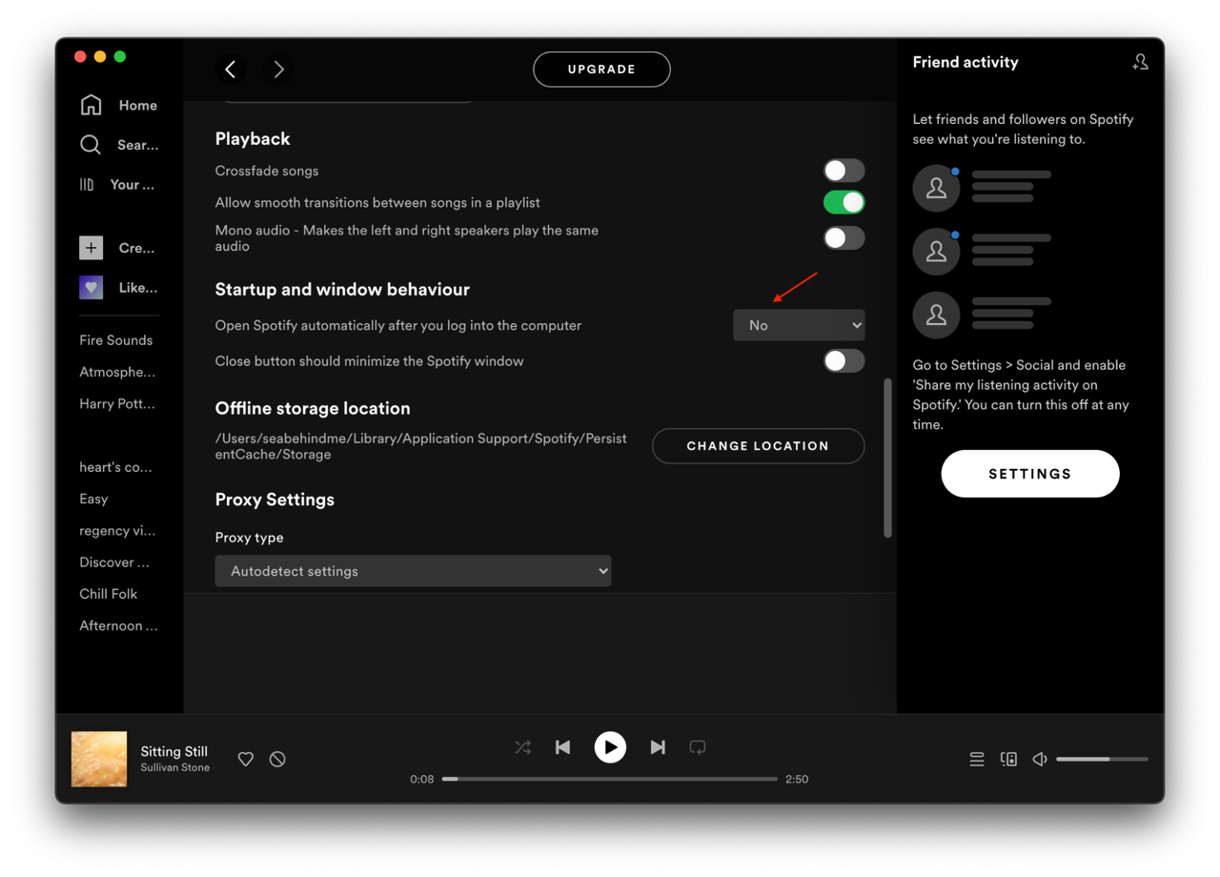This screenshot has height=877, width=1220.
Task: Go to Home in sidebar
Action: click(118, 105)
